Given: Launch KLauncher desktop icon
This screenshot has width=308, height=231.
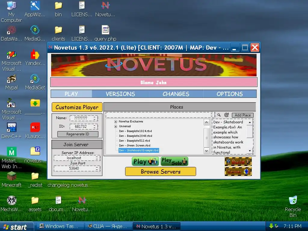Looking at the screenshot, I should pos(35,131).
